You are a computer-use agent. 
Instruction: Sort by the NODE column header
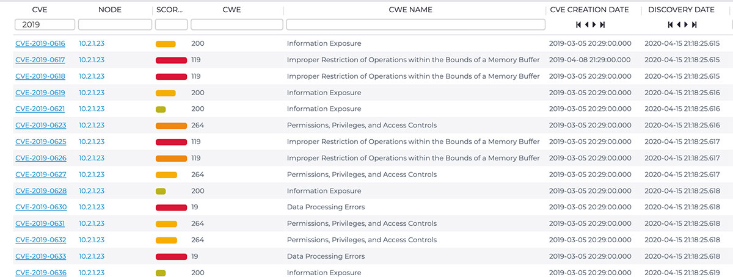click(x=109, y=10)
